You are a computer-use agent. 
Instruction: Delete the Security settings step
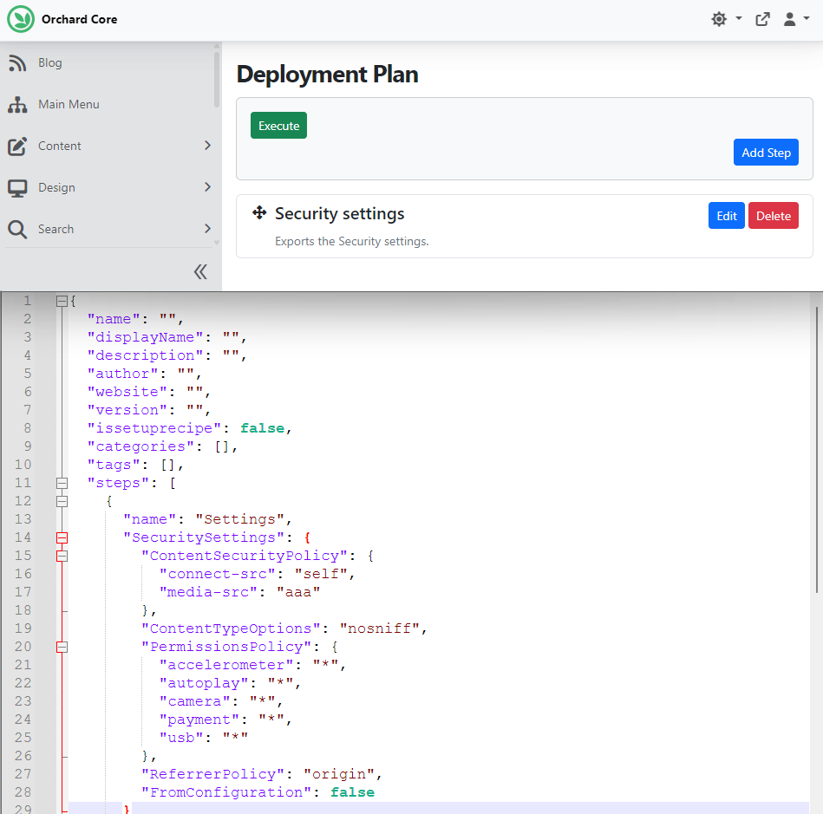[774, 216]
